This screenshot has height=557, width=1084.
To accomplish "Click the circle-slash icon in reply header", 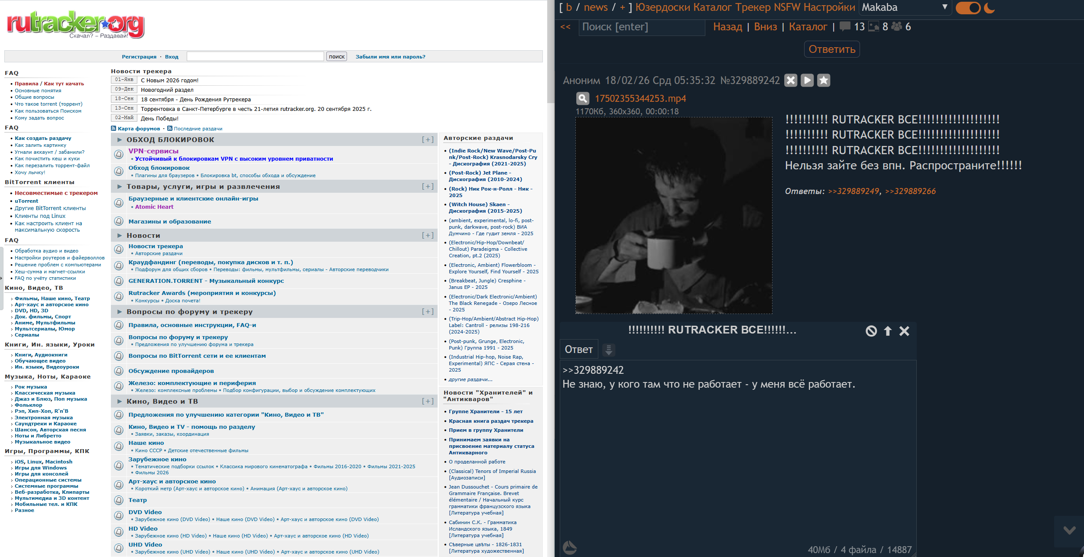I will click(871, 331).
